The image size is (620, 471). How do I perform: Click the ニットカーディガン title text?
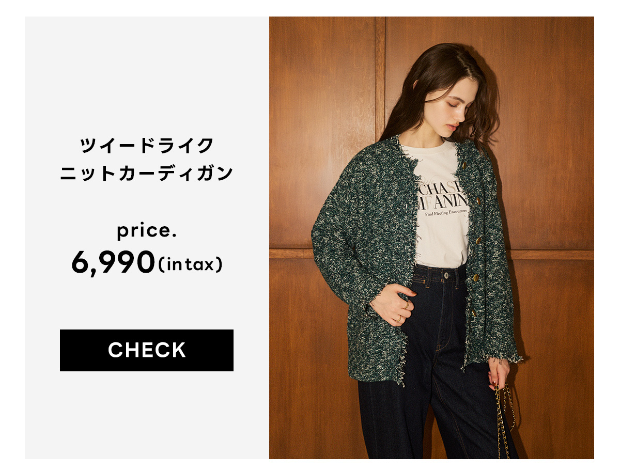(147, 174)
